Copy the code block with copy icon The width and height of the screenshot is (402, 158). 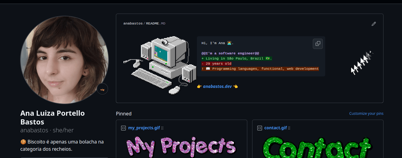coord(318,44)
